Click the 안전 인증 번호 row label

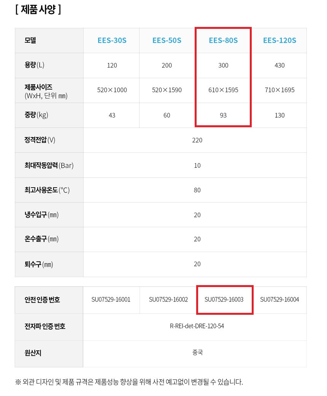pyautogui.click(x=42, y=300)
